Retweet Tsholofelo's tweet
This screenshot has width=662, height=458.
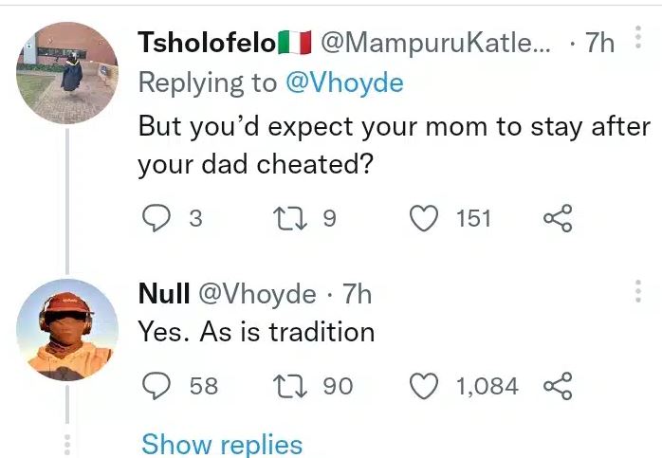click(x=290, y=218)
